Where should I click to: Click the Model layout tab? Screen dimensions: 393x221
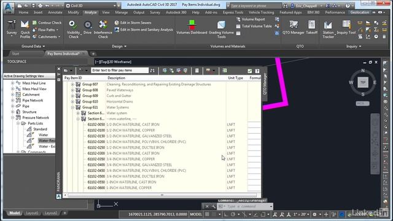pos(14,213)
